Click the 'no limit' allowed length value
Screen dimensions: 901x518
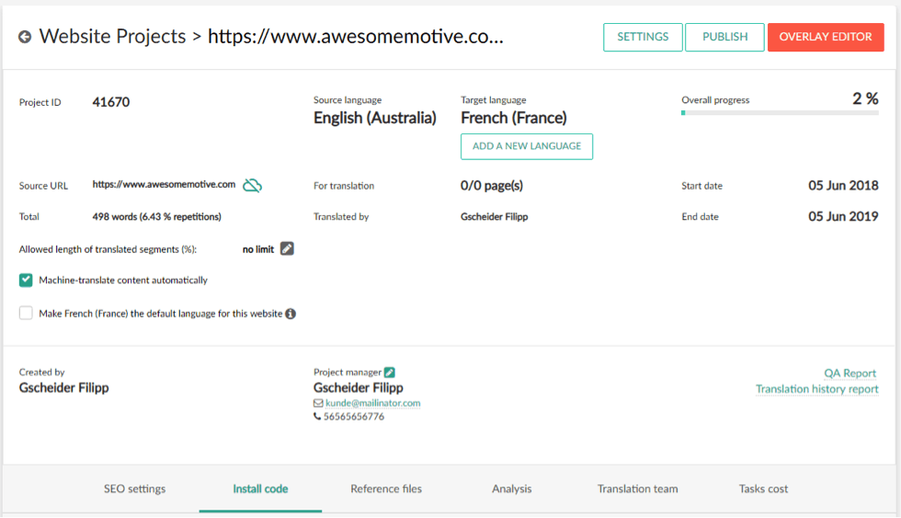tap(258, 249)
